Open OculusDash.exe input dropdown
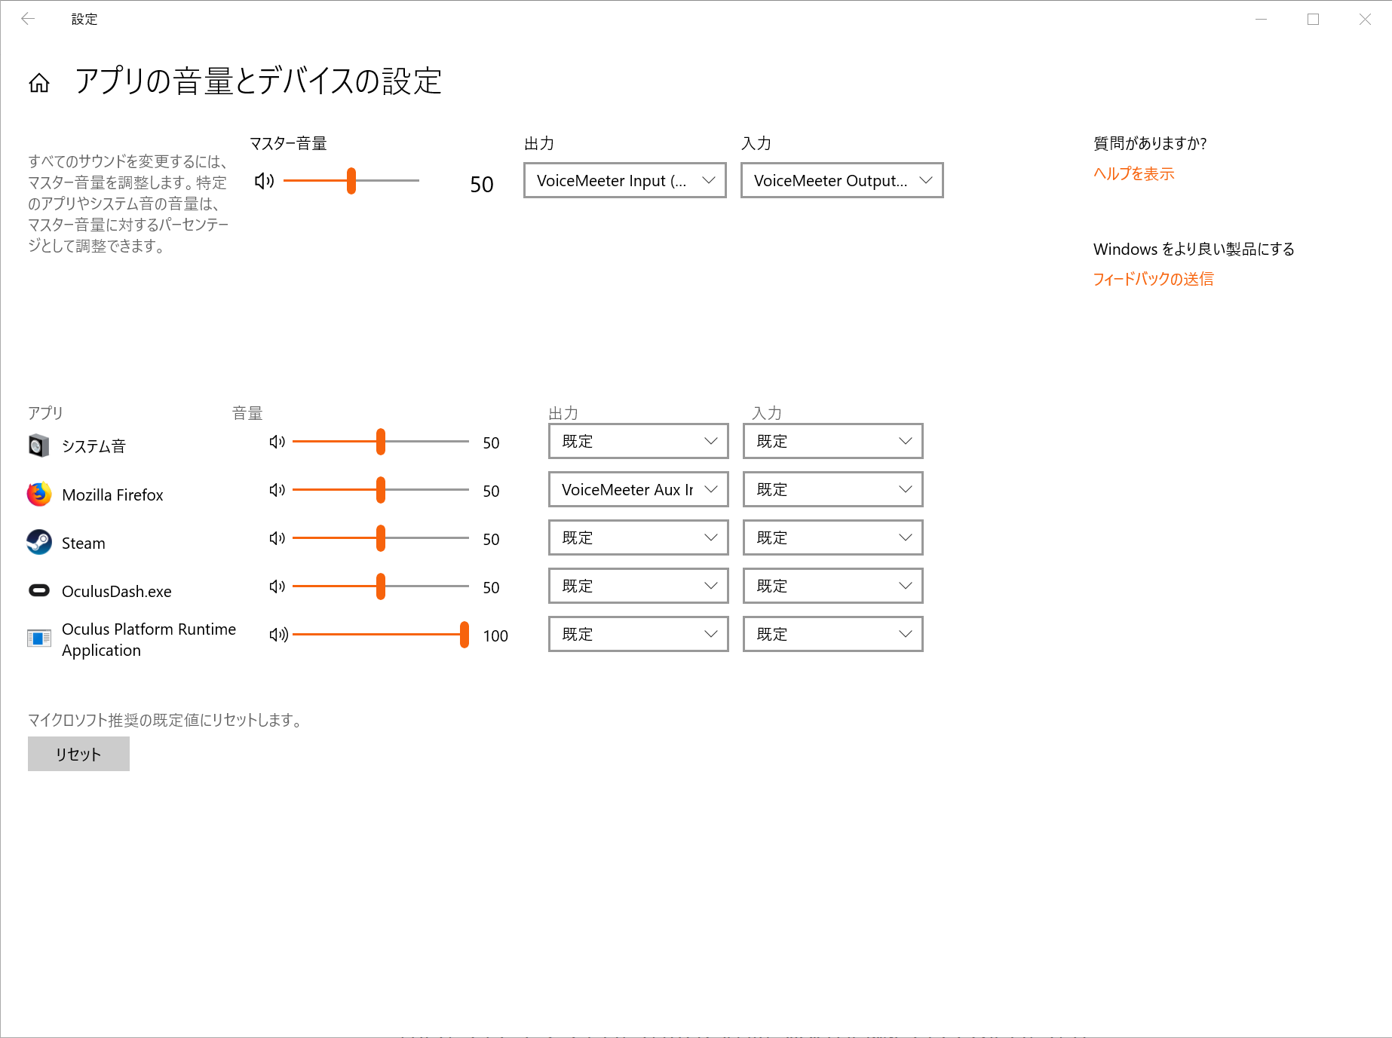Screen dimensions: 1392x1038 (x=833, y=586)
